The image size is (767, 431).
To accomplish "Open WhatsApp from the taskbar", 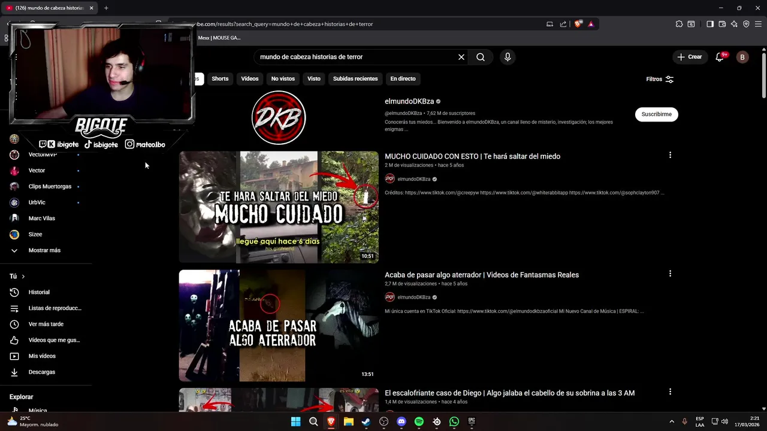I will (x=454, y=421).
